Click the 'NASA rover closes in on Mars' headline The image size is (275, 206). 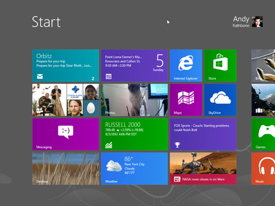click(x=203, y=179)
